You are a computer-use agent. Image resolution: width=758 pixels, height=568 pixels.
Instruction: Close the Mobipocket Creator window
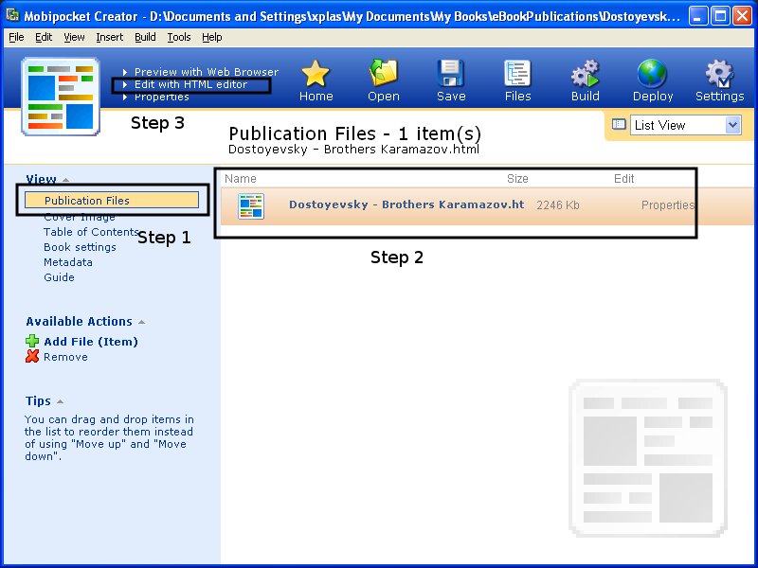tap(742, 16)
